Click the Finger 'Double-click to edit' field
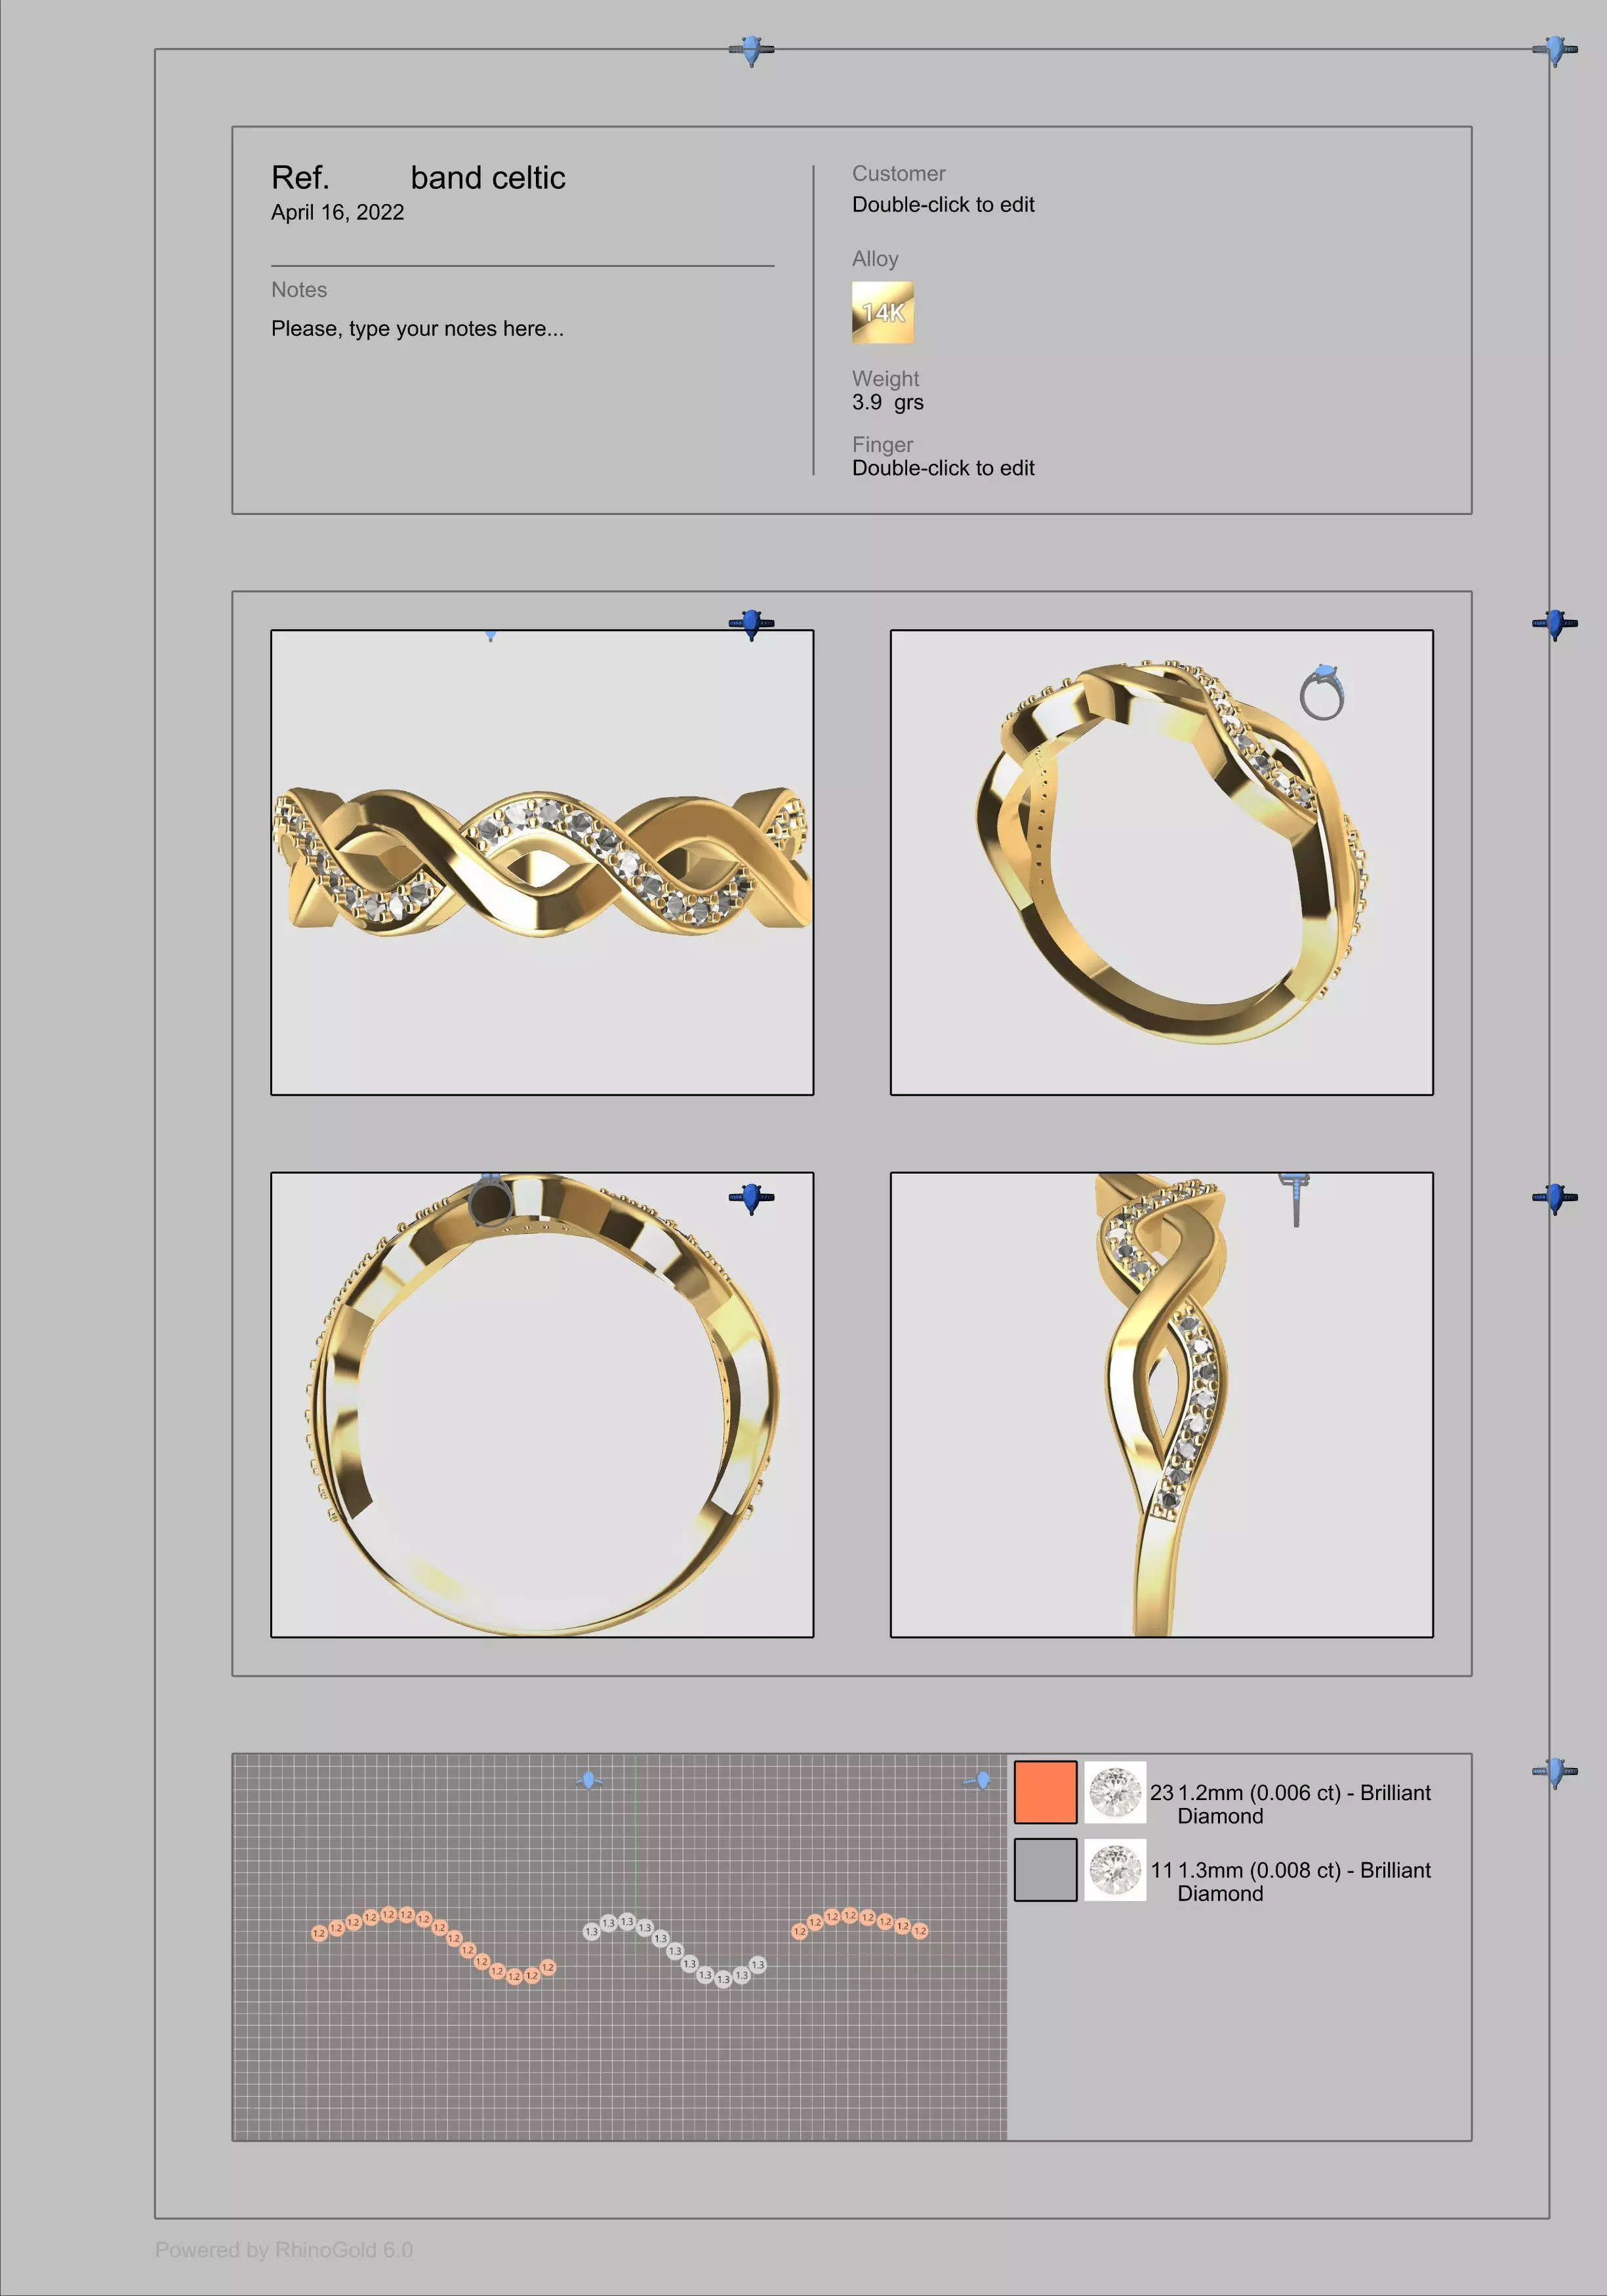This screenshot has height=2296, width=1607. [x=943, y=468]
